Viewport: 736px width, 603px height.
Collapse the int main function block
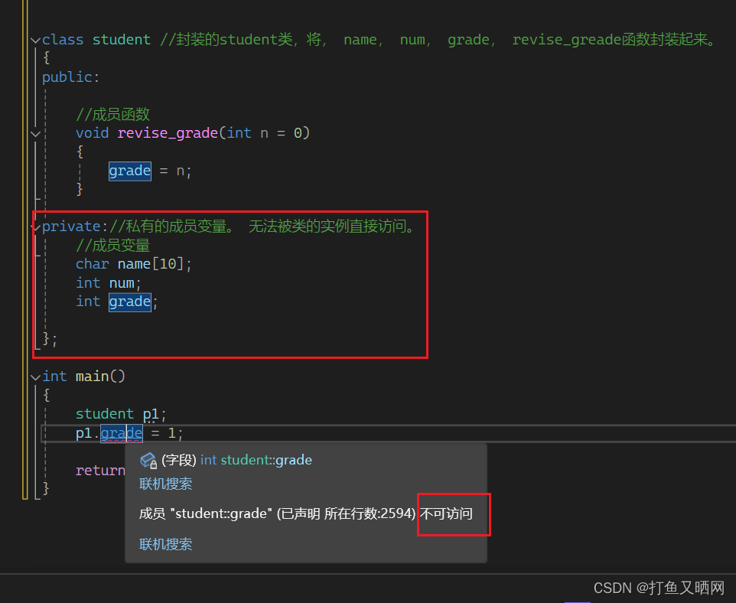[x=35, y=376]
